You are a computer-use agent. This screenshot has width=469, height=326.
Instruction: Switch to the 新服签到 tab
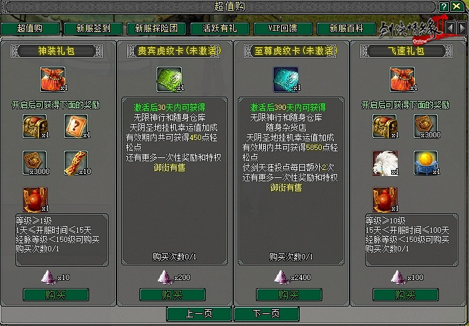tap(93, 29)
